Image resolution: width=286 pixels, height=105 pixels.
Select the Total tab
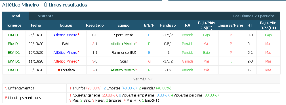click(16, 16)
